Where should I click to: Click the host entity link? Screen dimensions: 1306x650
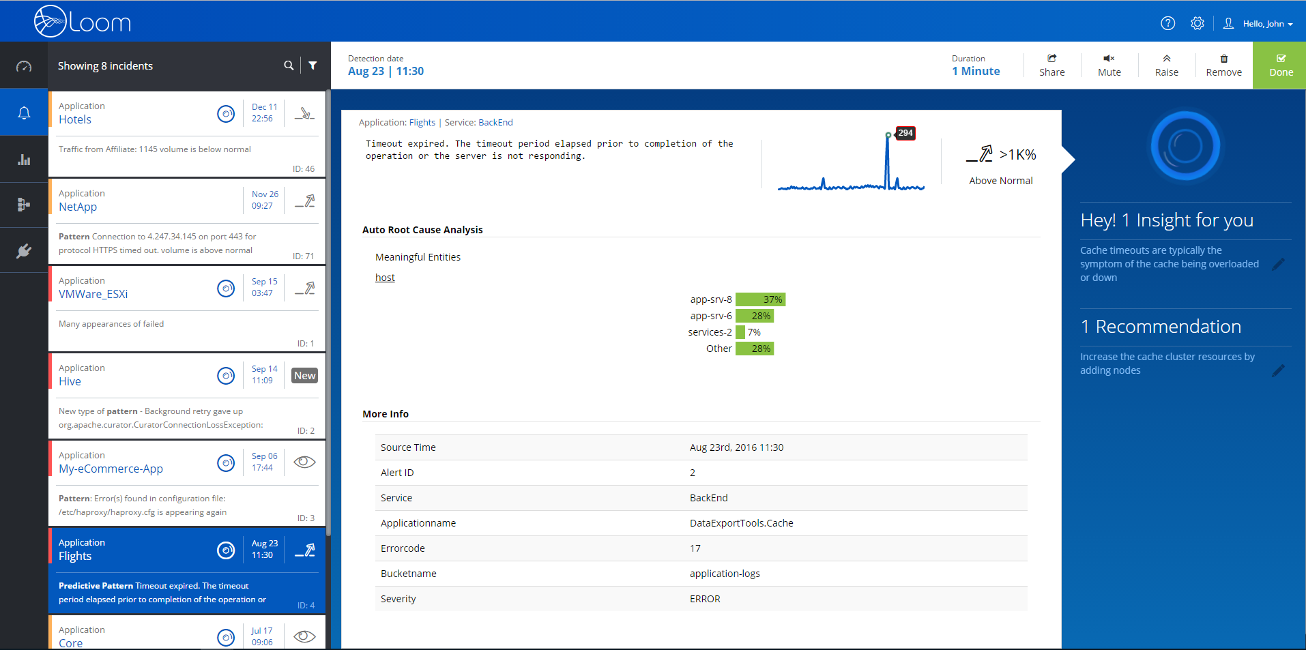[385, 278]
